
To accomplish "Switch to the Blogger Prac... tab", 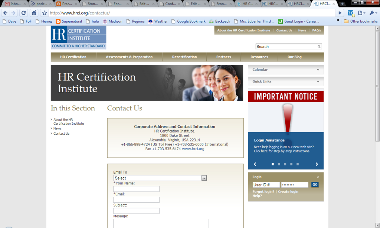I will point(67,4).
